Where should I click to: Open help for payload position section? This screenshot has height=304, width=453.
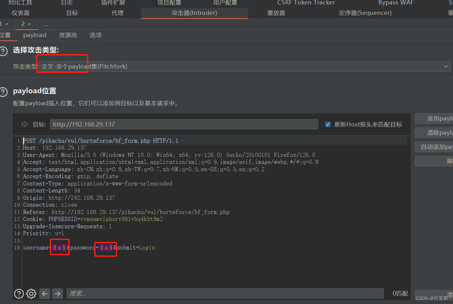click(x=3, y=92)
